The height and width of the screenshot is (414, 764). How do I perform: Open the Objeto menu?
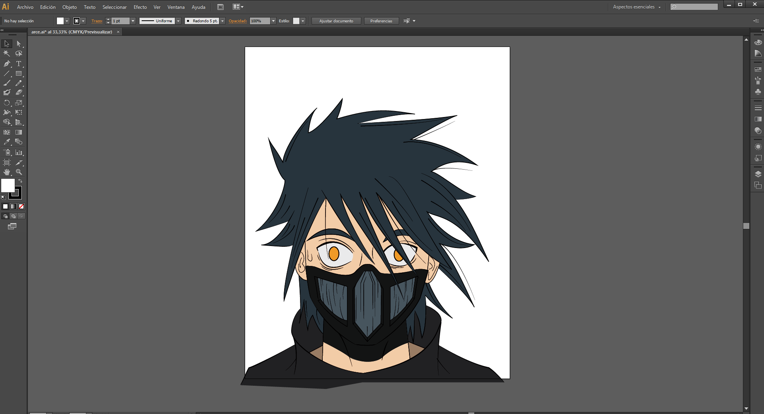click(69, 7)
